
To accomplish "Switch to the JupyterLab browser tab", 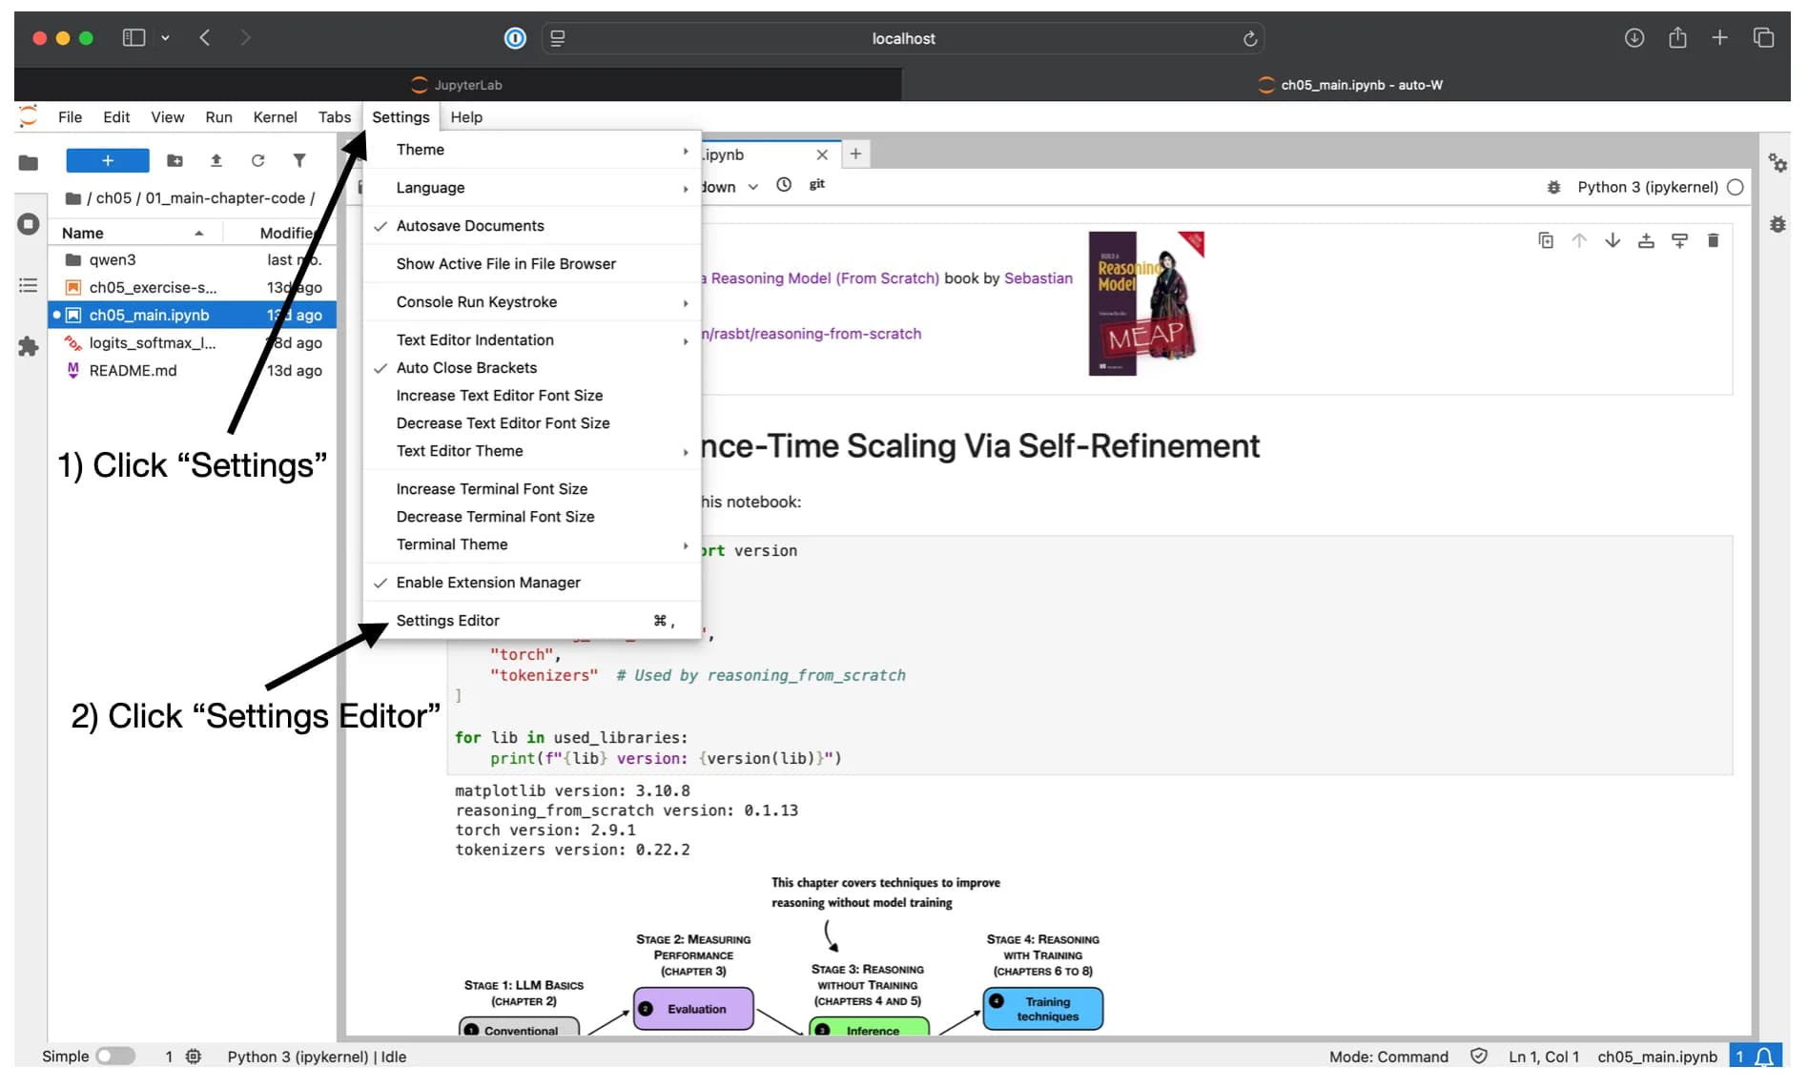I will [x=458, y=85].
